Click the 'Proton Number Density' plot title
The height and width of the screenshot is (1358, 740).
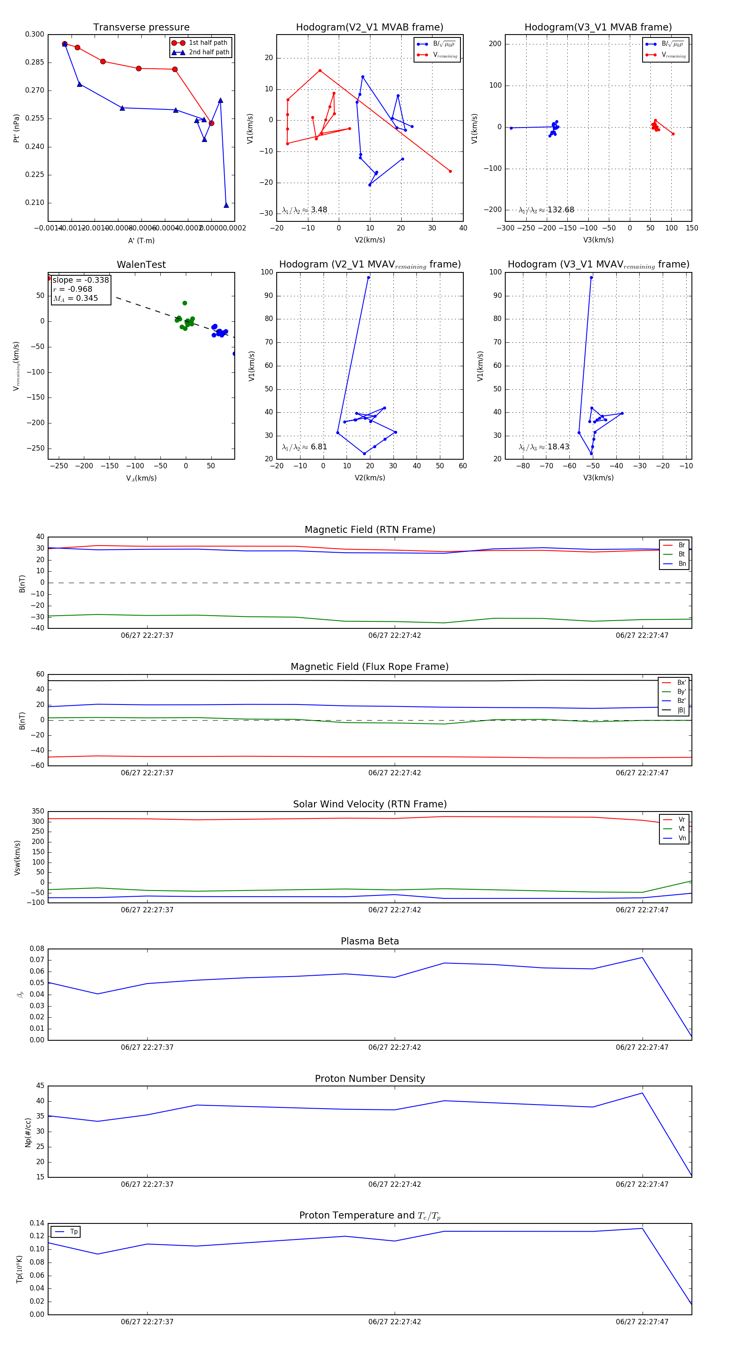370,1079
